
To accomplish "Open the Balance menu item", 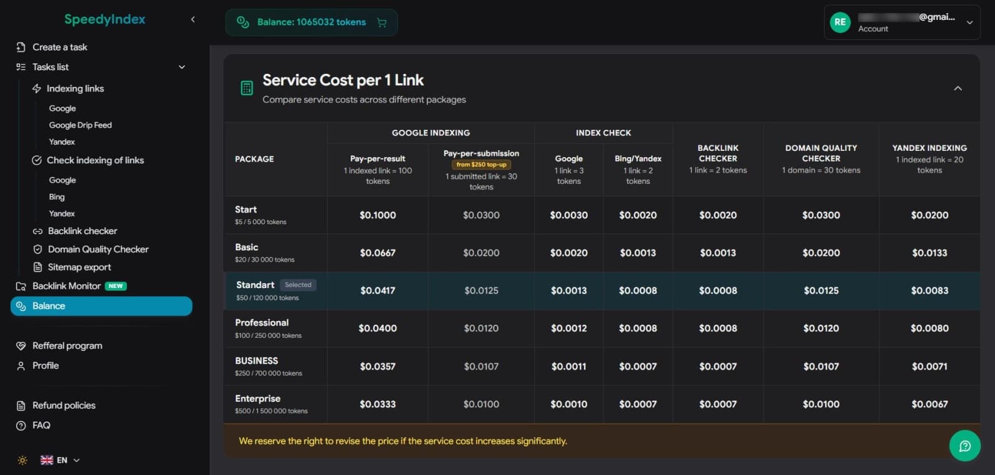I will coord(101,306).
